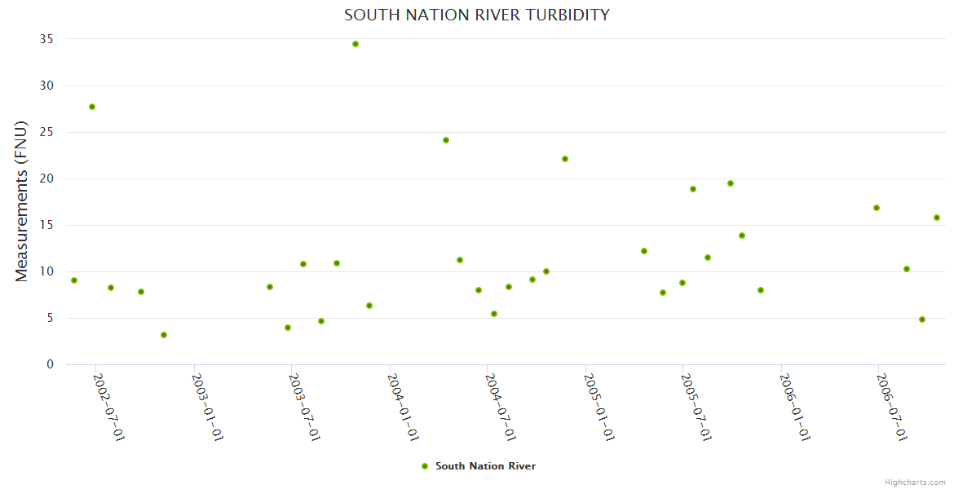Click the green legend marker dot
The width and height of the screenshot is (954, 489).
pyautogui.click(x=424, y=466)
